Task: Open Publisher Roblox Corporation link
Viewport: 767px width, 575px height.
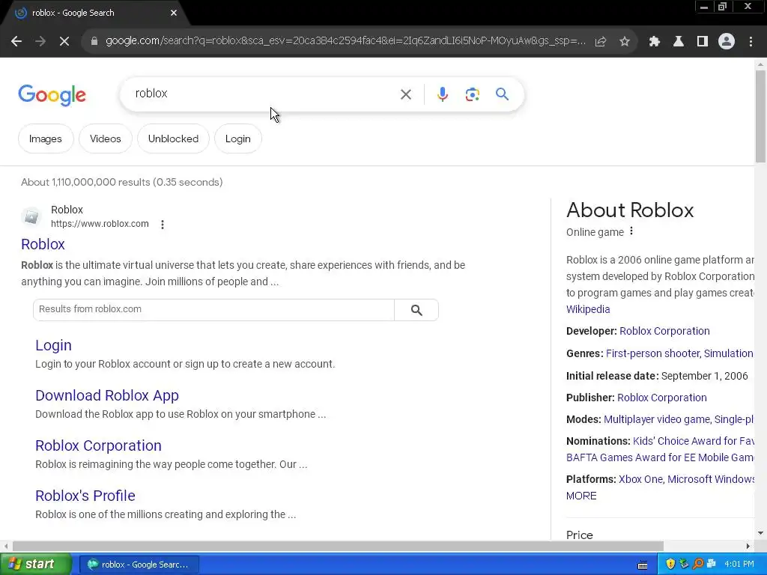Action: click(x=662, y=398)
